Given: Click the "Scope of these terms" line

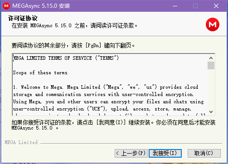Looking at the screenshot, I should click(40, 72).
